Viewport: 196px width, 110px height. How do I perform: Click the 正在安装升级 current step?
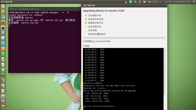(95, 27)
